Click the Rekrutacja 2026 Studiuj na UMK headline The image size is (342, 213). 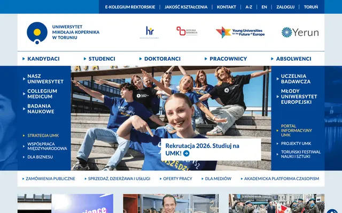202,149
